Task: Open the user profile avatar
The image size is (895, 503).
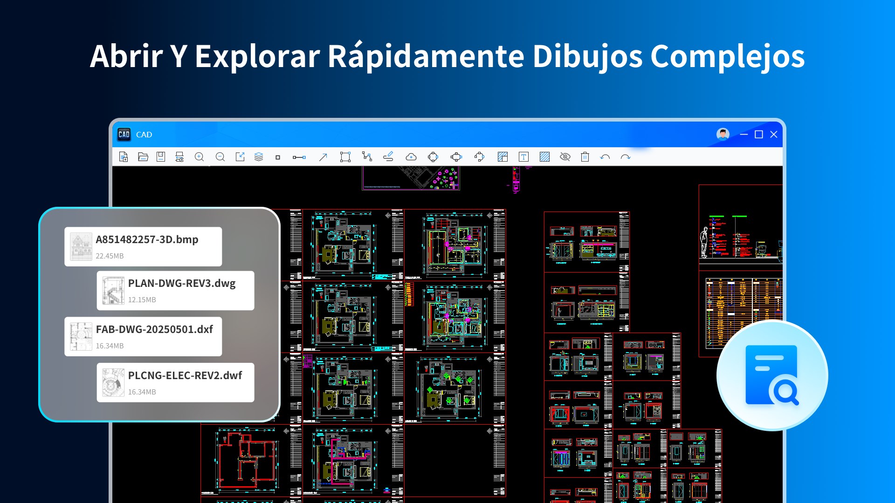Action: [723, 135]
